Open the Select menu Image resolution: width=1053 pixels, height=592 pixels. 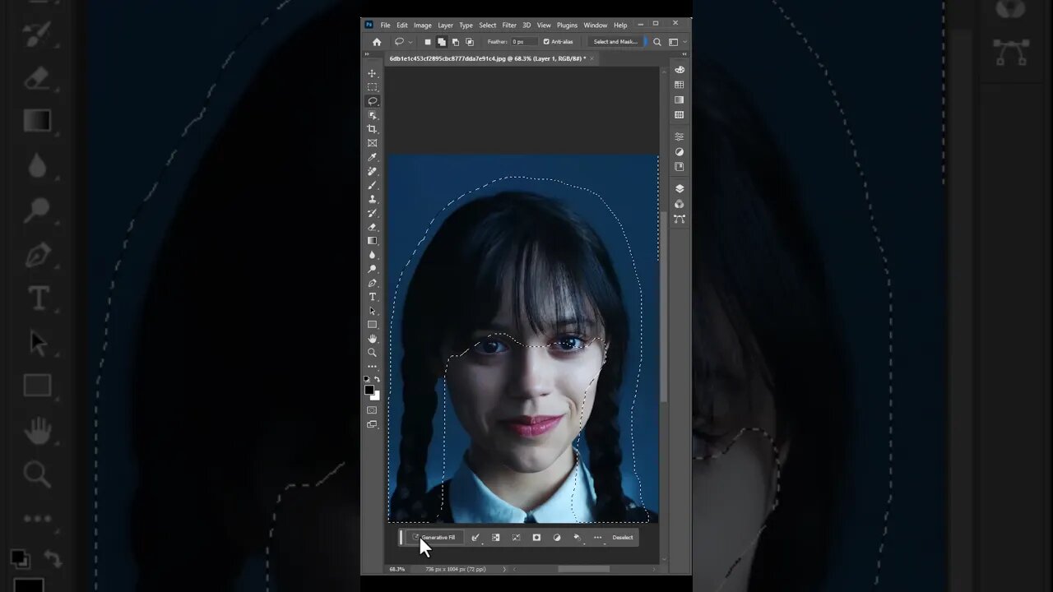(x=488, y=25)
